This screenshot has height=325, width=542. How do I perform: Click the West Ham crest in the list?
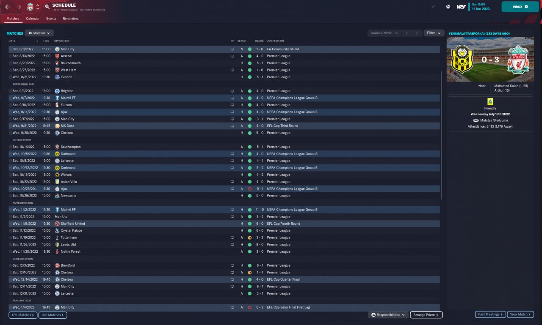(57, 70)
